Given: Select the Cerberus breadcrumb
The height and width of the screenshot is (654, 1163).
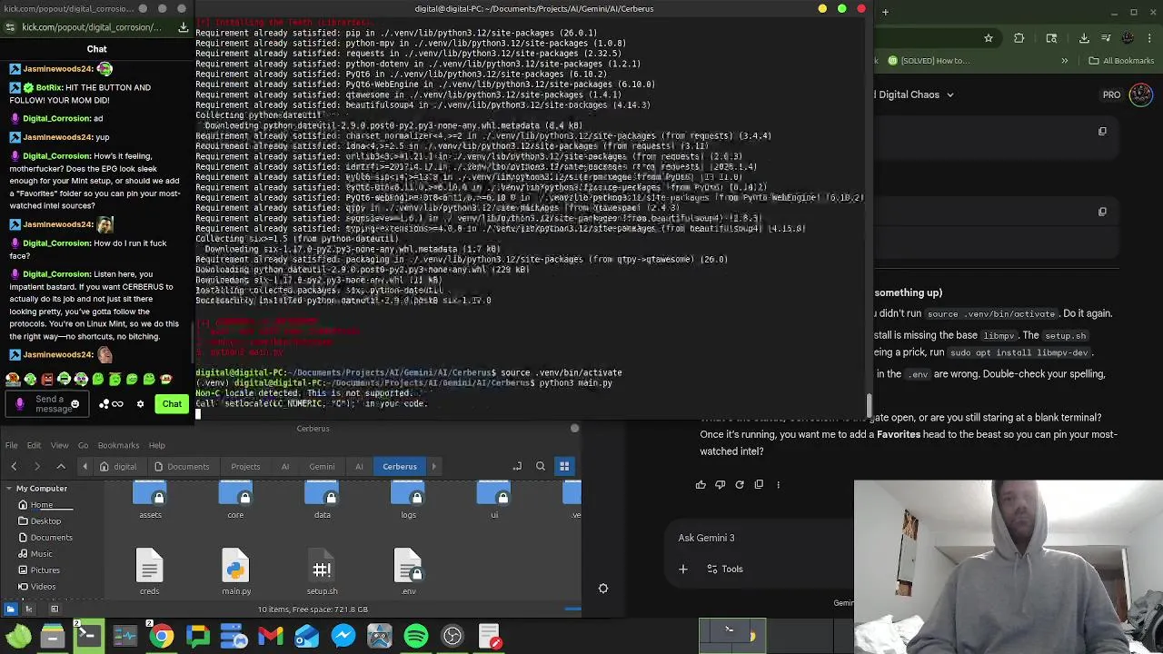Looking at the screenshot, I should pyautogui.click(x=400, y=466).
